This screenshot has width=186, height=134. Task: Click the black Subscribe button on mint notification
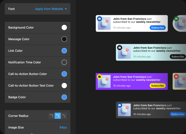[177, 57]
